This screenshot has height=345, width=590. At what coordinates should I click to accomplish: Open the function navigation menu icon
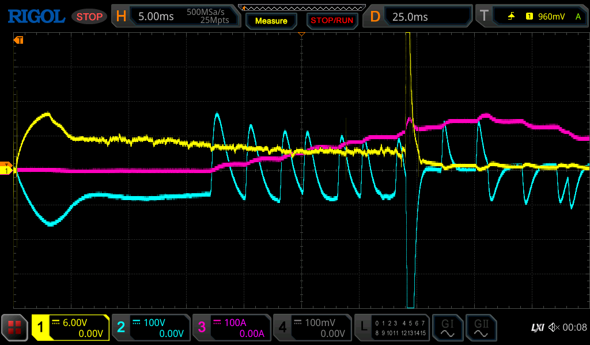point(15,328)
